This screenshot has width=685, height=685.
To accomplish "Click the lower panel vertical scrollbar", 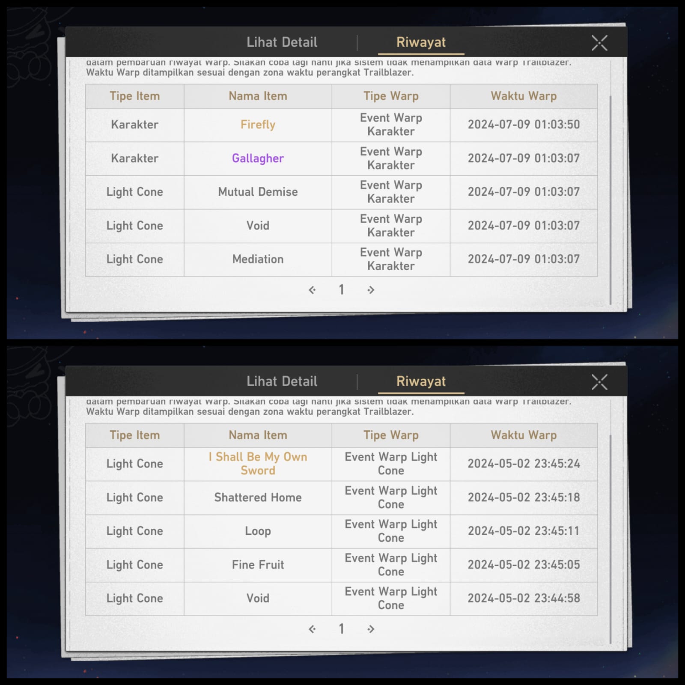I will (x=610, y=539).
